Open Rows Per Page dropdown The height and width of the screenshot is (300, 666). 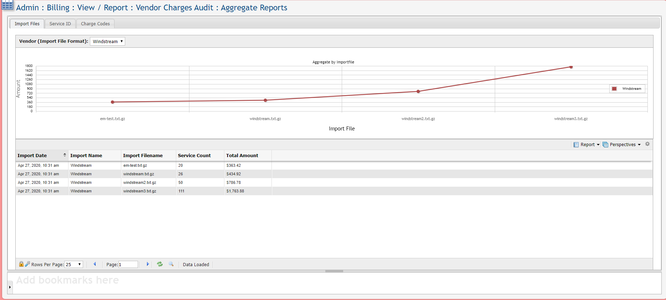click(x=73, y=264)
